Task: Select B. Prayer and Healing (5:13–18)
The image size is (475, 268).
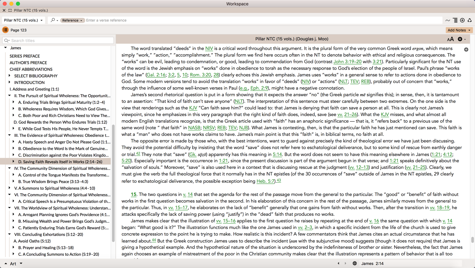Action: click(x=46, y=248)
